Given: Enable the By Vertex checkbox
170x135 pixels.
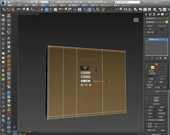Looking at the screenshot, I should (x=147, y=71).
